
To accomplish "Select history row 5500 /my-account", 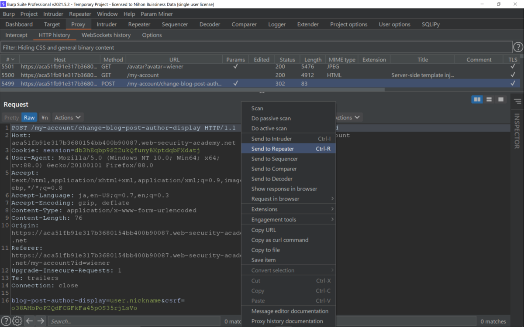I will point(260,75).
